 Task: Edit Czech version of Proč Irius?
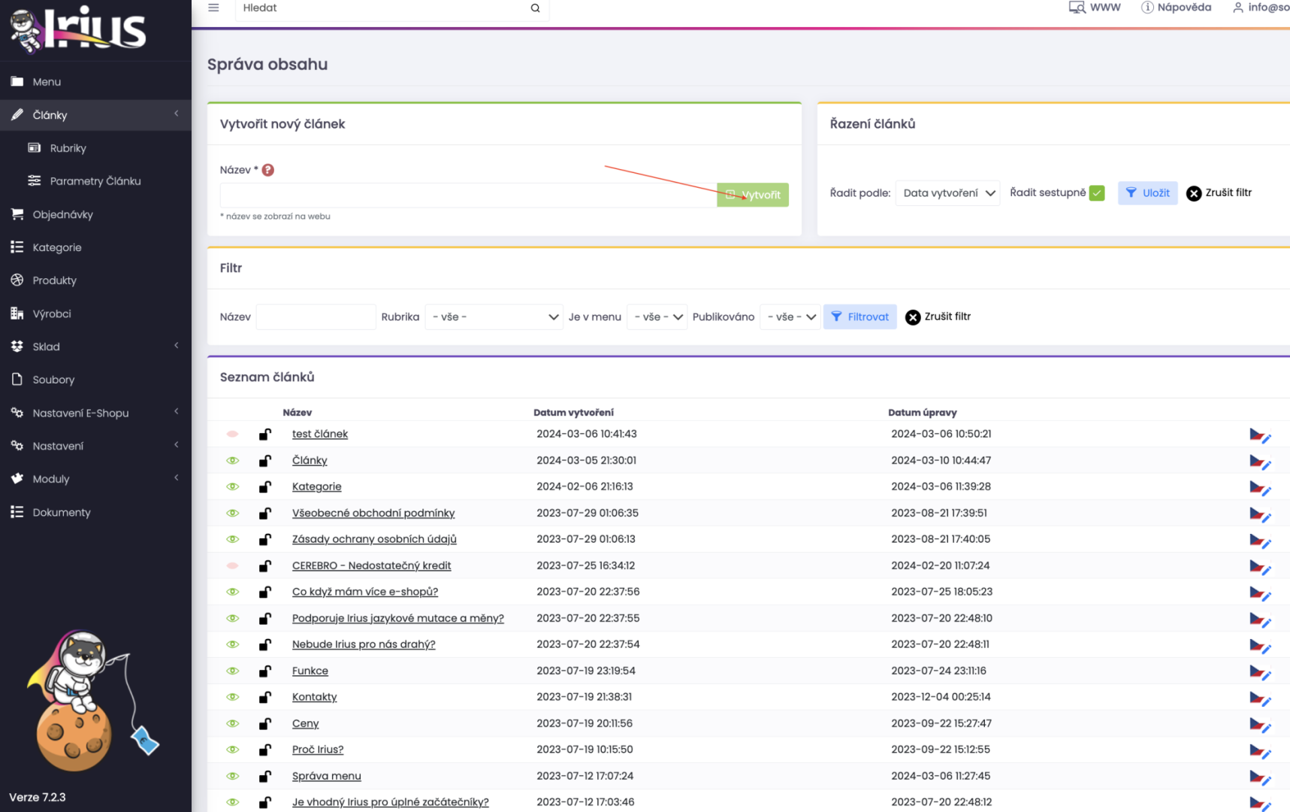coord(1260,751)
